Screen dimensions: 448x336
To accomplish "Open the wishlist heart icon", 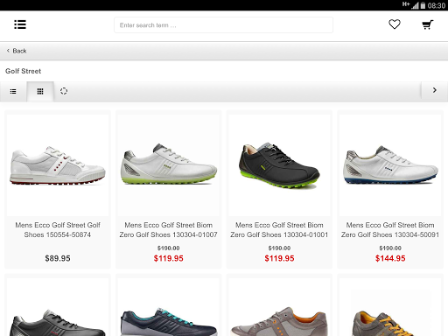I will 395,24.
